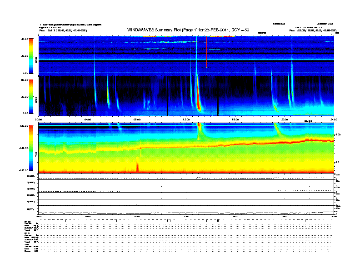Click the WIND/WAVES Summary Plot title

(188, 30)
